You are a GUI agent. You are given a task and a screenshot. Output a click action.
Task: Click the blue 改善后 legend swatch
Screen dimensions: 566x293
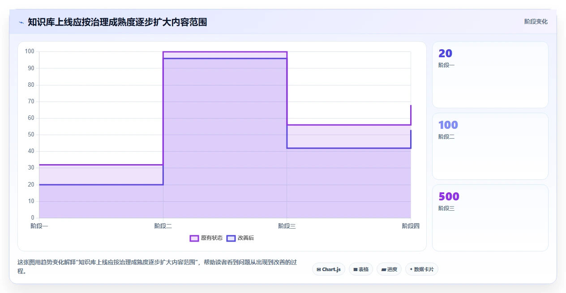(x=231, y=238)
